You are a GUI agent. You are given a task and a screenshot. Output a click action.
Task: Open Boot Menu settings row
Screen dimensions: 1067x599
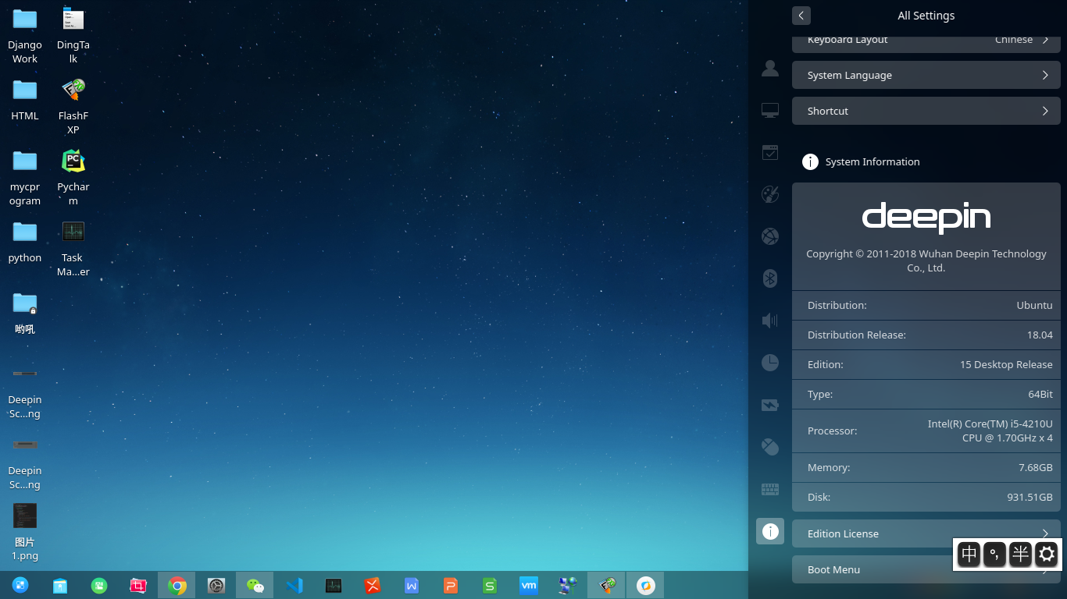(x=926, y=569)
